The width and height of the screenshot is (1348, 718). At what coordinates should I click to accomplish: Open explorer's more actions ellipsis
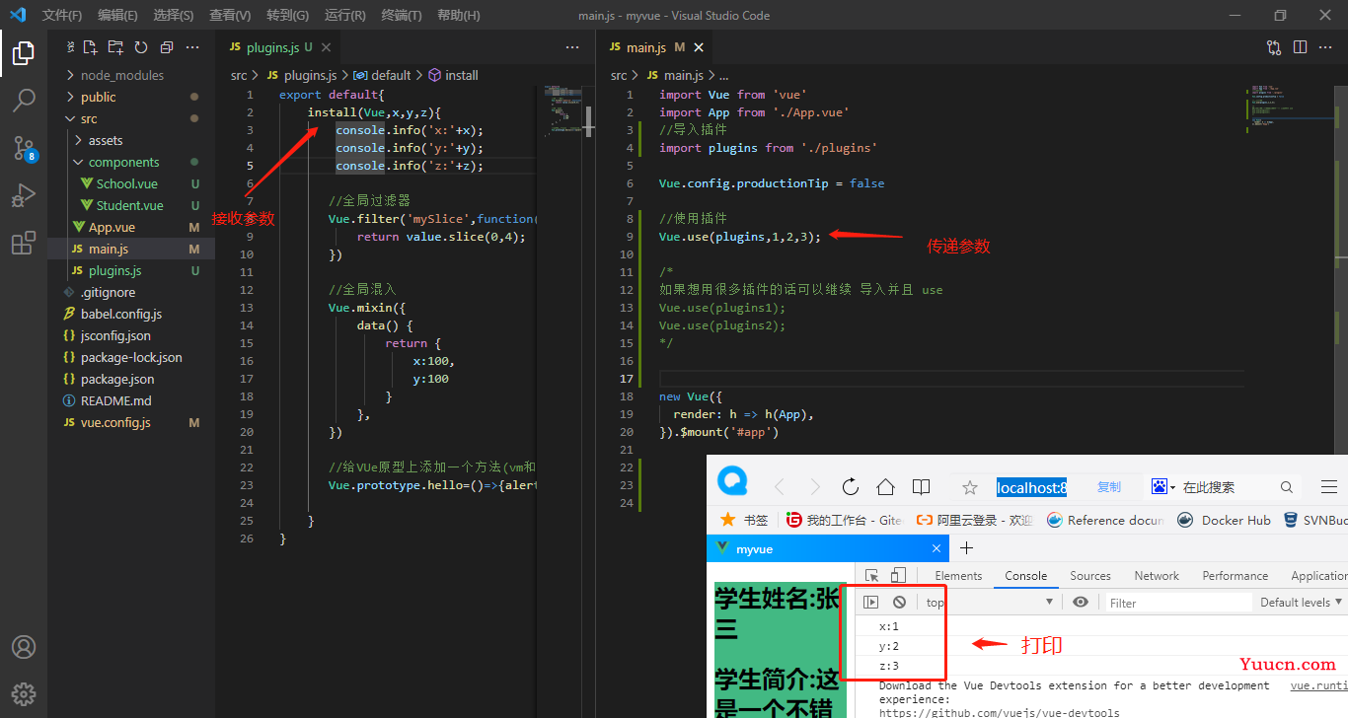192,47
